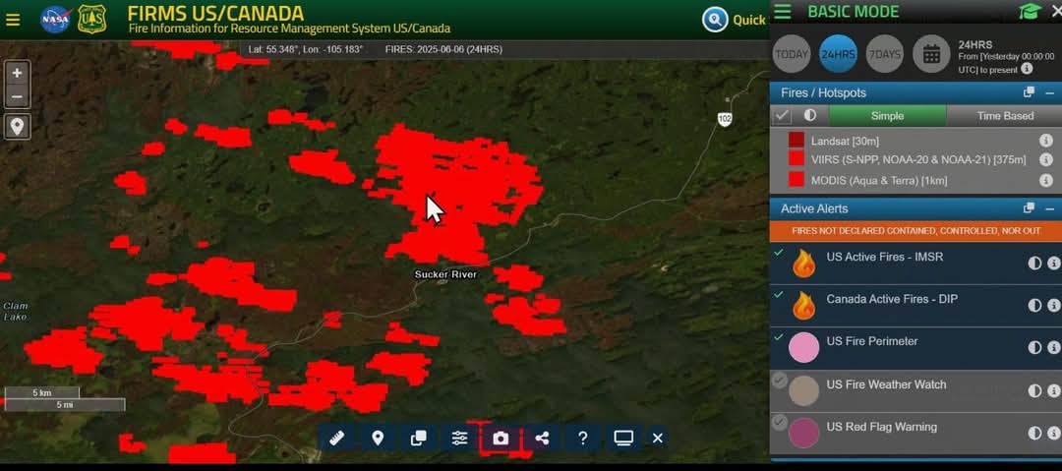This screenshot has width=1062, height=471.
Task: Click the graduation cap tutorial icon
Action: (1030, 12)
